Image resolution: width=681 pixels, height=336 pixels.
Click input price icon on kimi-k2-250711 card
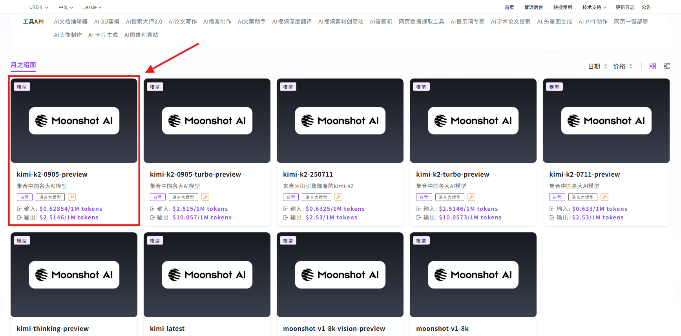(x=285, y=209)
